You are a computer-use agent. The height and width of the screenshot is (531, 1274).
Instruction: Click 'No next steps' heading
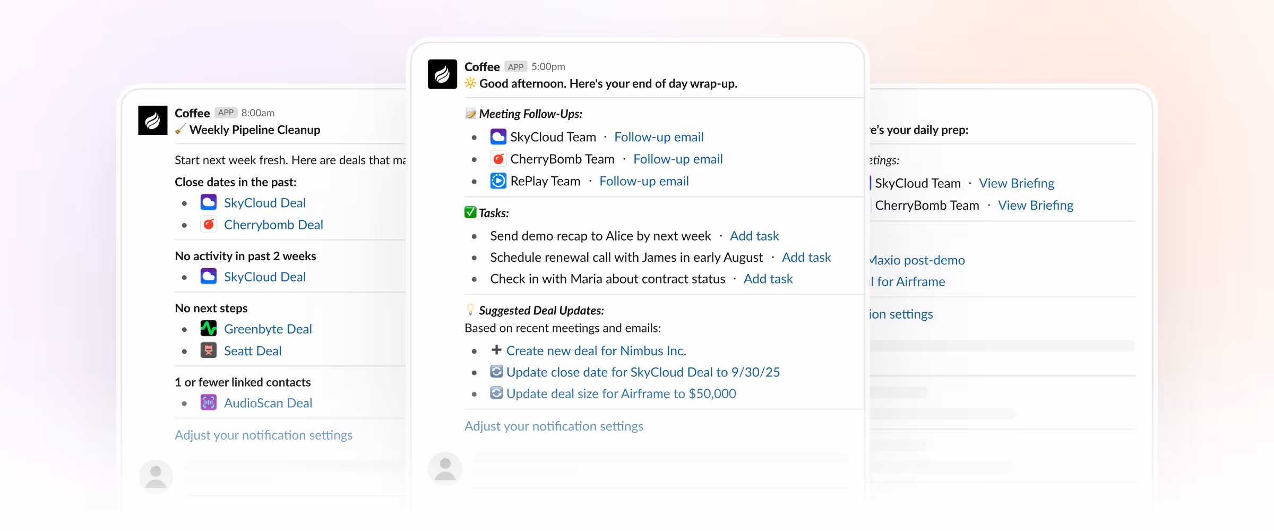(x=211, y=308)
